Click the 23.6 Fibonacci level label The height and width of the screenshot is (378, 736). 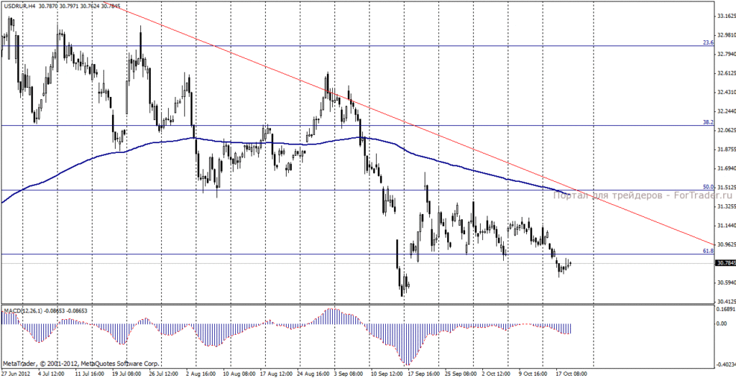coord(708,42)
